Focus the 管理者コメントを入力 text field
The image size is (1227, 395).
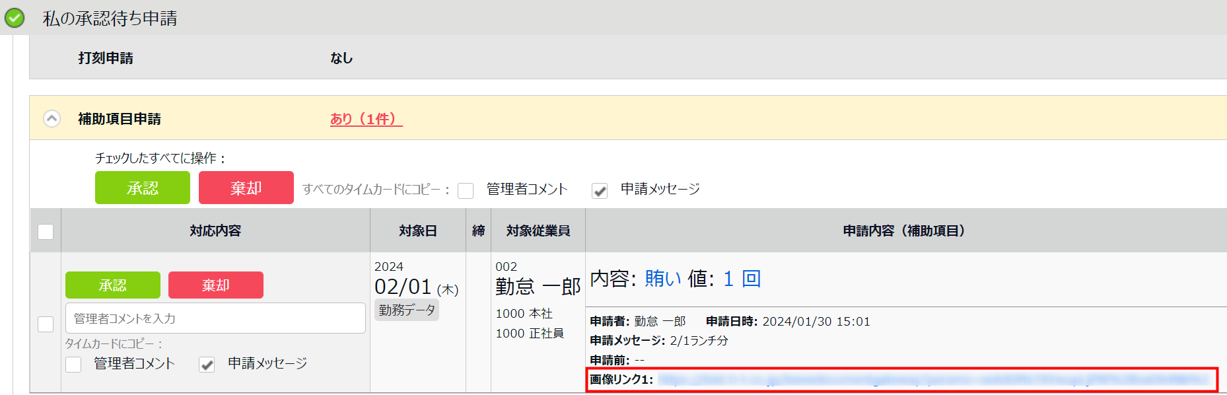(x=215, y=318)
